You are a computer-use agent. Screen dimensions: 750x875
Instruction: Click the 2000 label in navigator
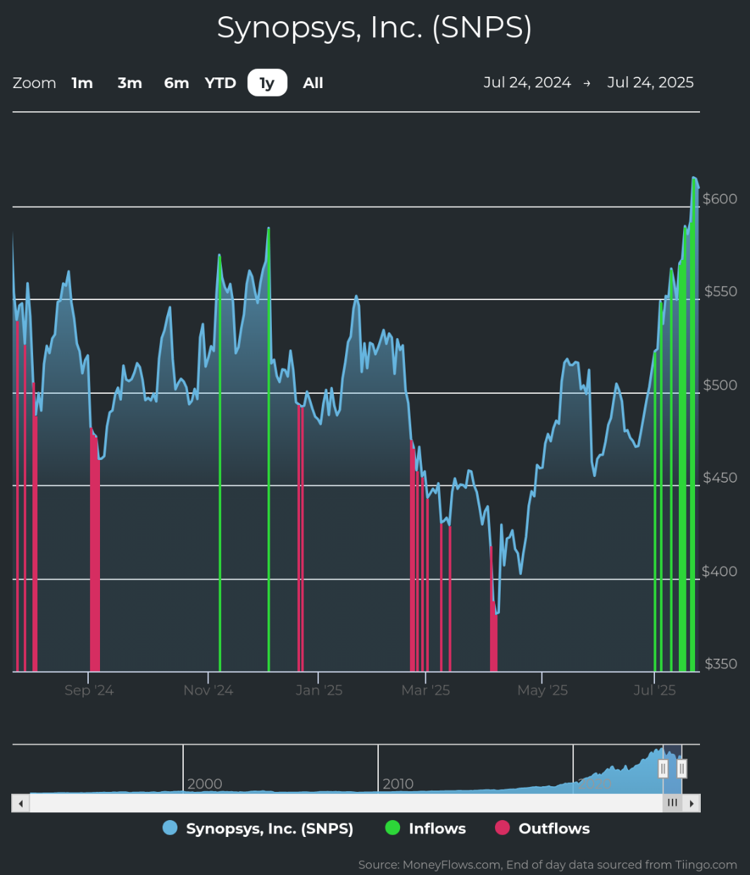tap(205, 783)
